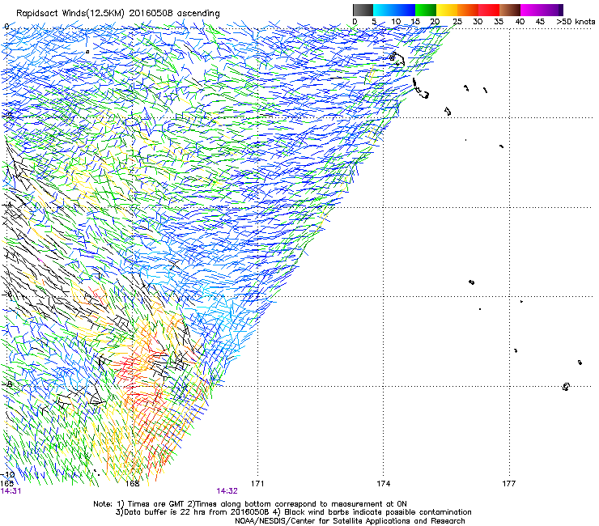Image resolution: width=599 pixels, height=526 pixels.
Task: Click the magenta 40-45 knots legend swatch
Action: pyautogui.click(x=531, y=10)
